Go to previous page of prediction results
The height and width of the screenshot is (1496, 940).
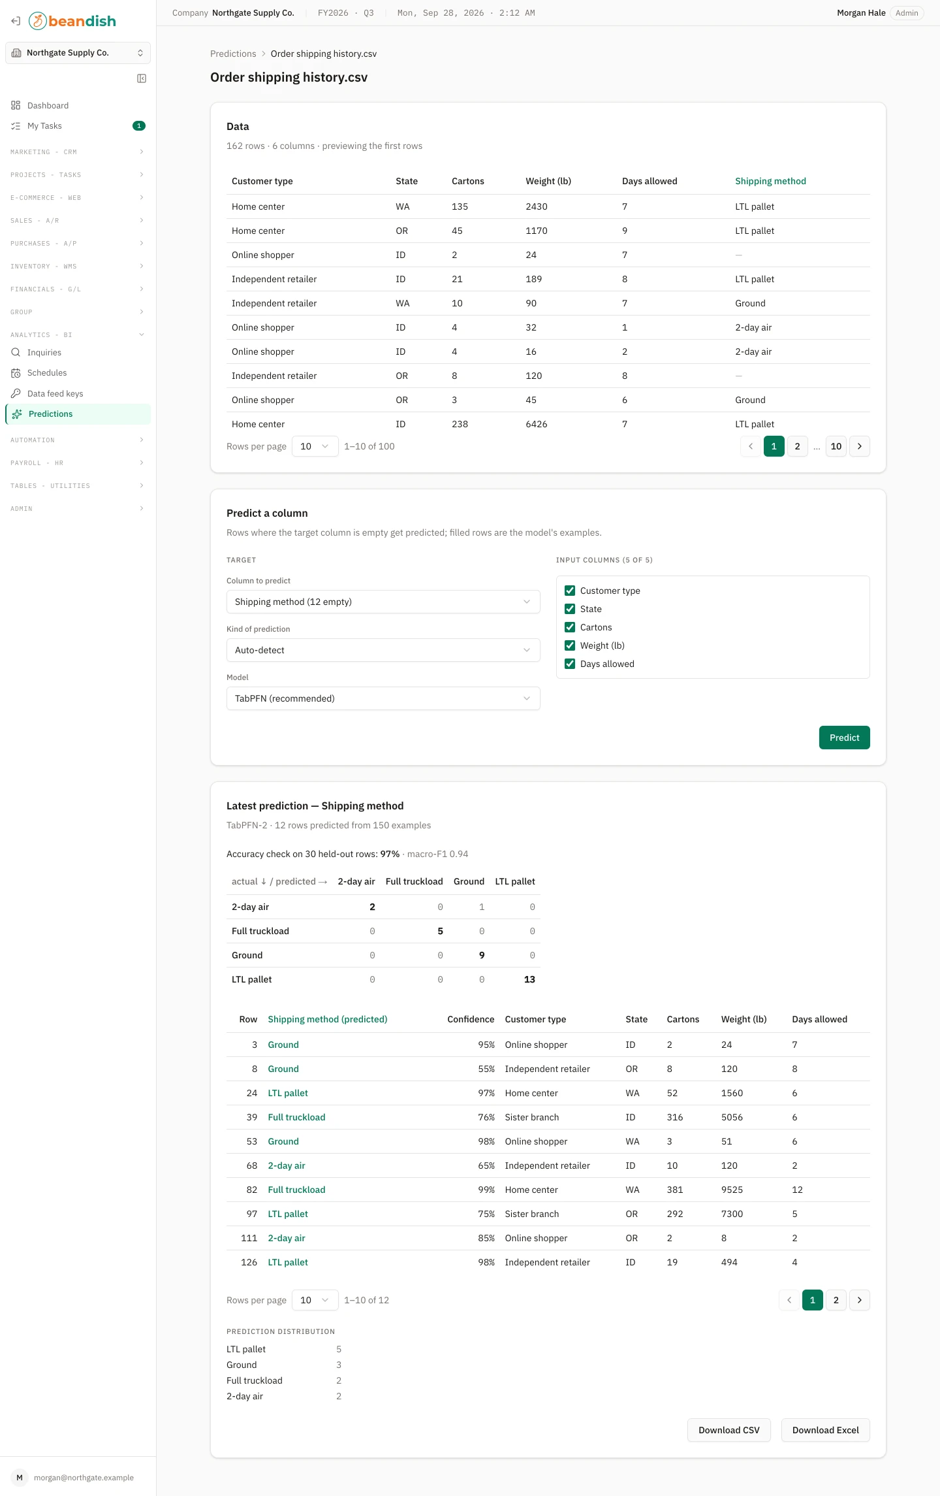(x=789, y=1300)
